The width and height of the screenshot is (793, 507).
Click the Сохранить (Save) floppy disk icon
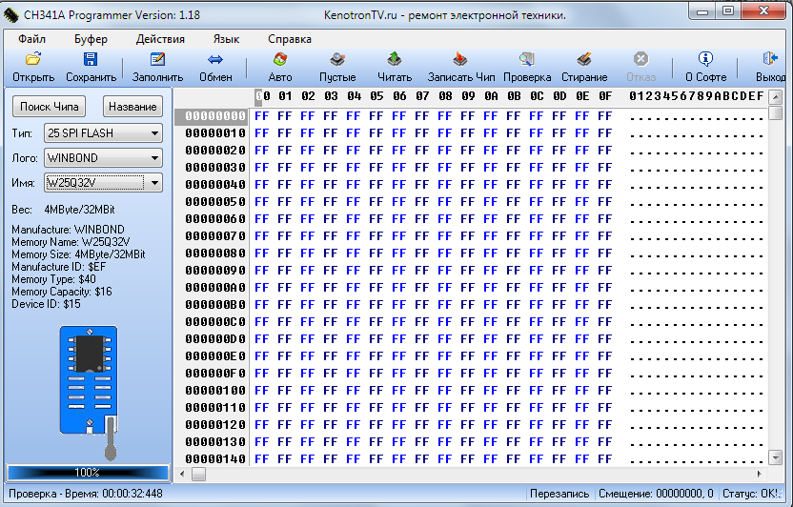[x=91, y=60]
